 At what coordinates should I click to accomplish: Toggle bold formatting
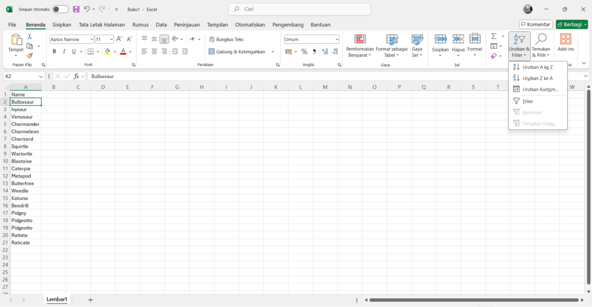pyautogui.click(x=54, y=51)
